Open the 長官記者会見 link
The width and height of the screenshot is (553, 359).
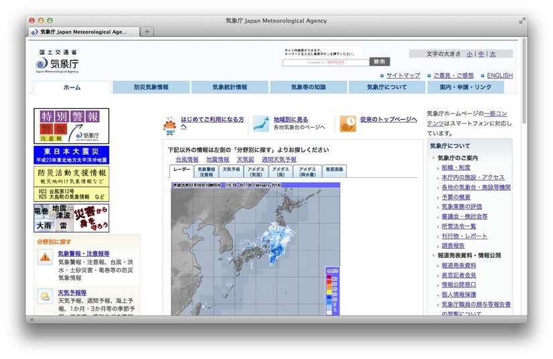(459, 275)
